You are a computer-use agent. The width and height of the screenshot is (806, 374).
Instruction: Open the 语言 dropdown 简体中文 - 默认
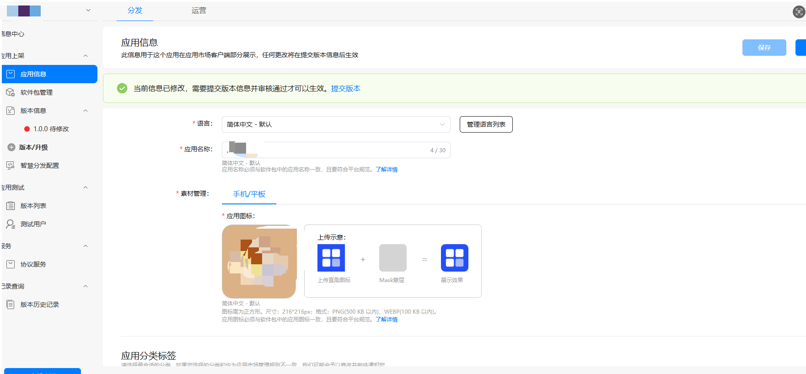click(x=336, y=124)
